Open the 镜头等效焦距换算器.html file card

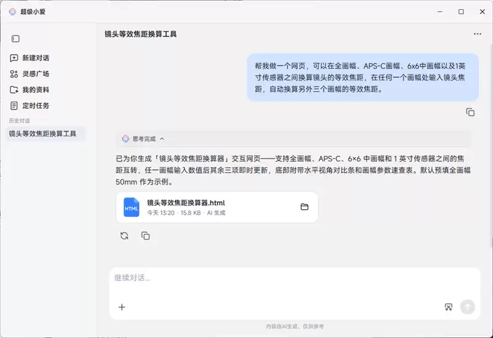[x=217, y=207]
